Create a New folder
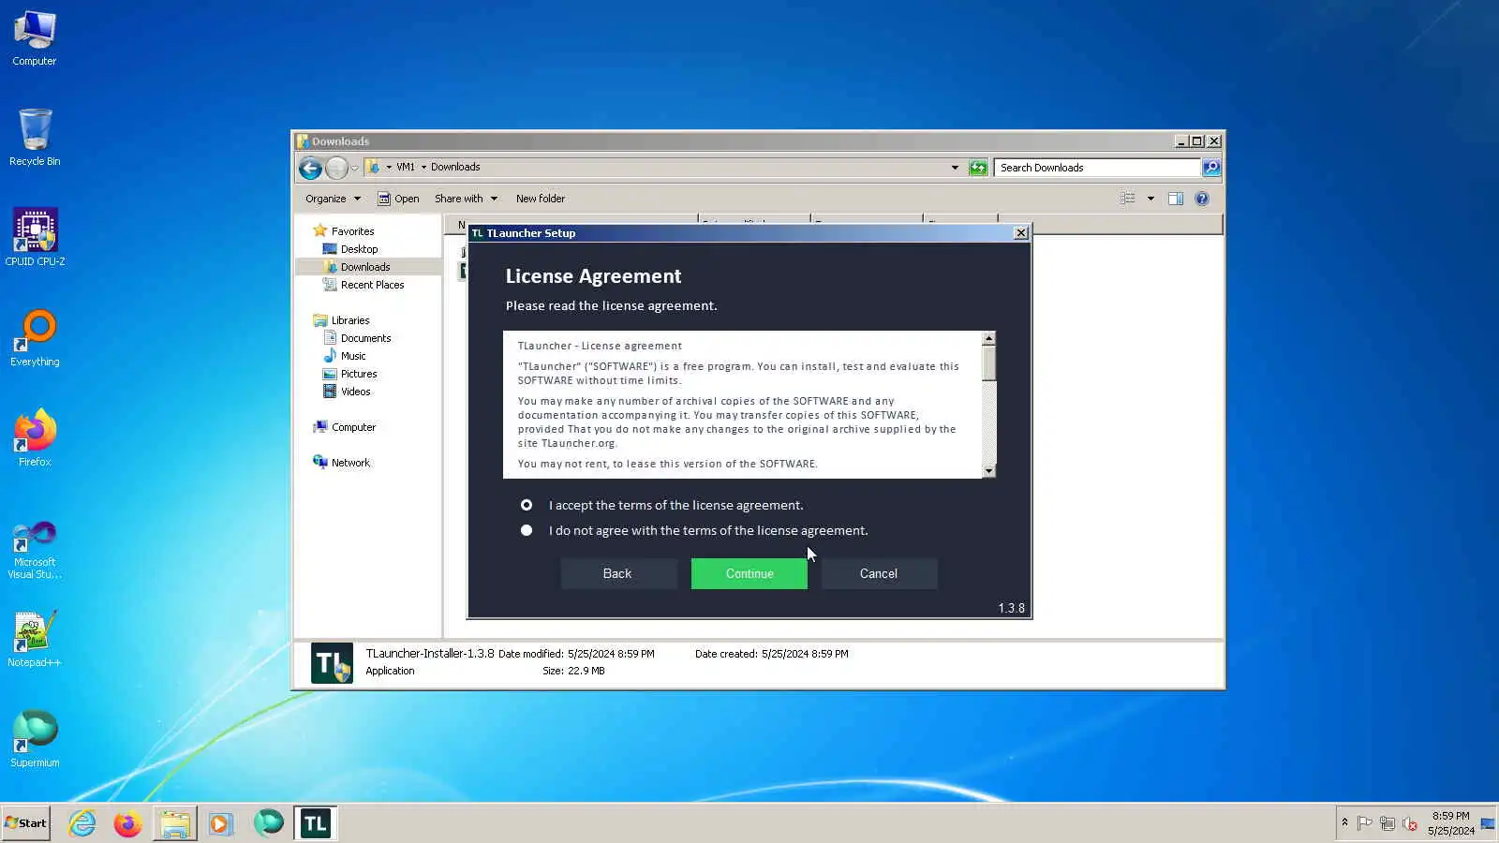1499x843 pixels. point(541,199)
